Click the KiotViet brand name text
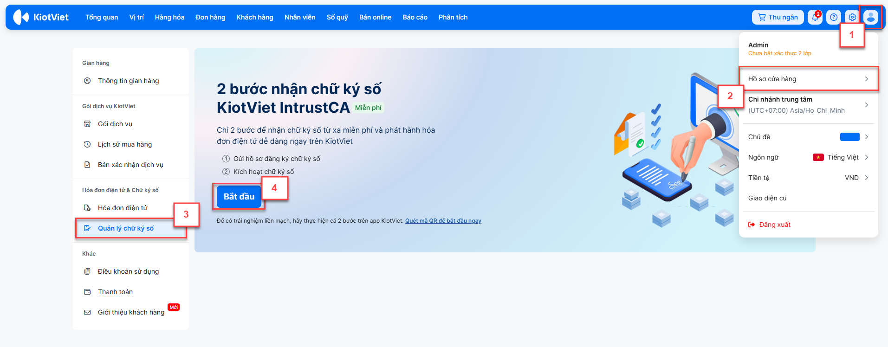 [51, 17]
